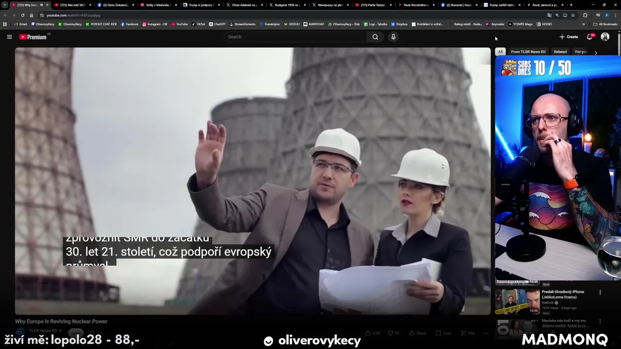The height and width of the screenshot is (349, 621).
Task: Switch to Trump si podporu tab
Action: 201,5
